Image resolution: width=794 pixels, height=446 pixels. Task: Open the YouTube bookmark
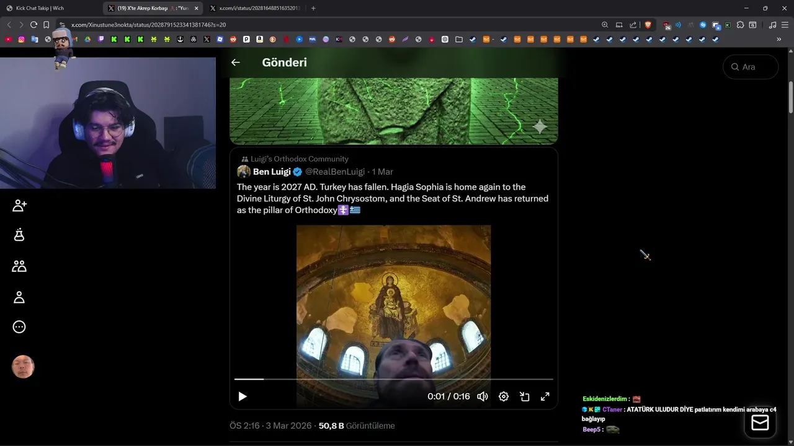[x=8, y=39]
